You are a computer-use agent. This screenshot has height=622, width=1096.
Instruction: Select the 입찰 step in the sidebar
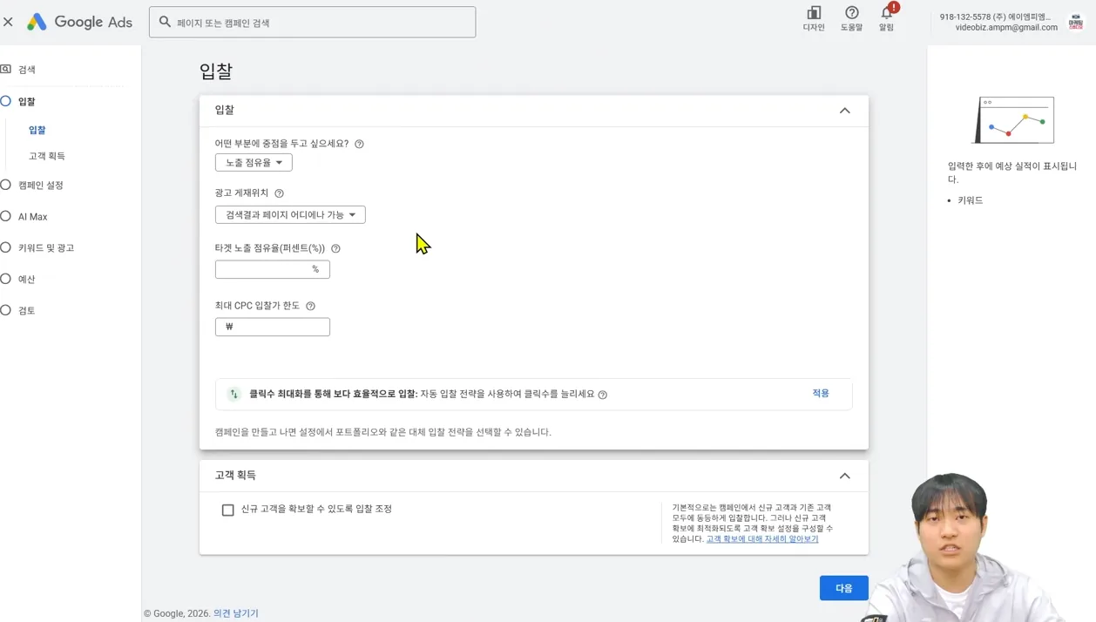pyautogui.click(x=26, y=102)
